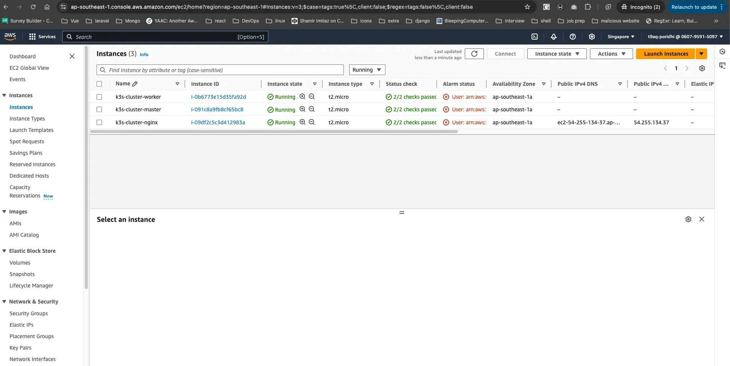The width and height of the screenshot is (730, 366).
Task: Open the CloudShell terminal icon
Action: pos(534,37)
